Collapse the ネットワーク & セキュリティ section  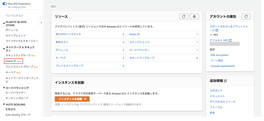[4, 47]
